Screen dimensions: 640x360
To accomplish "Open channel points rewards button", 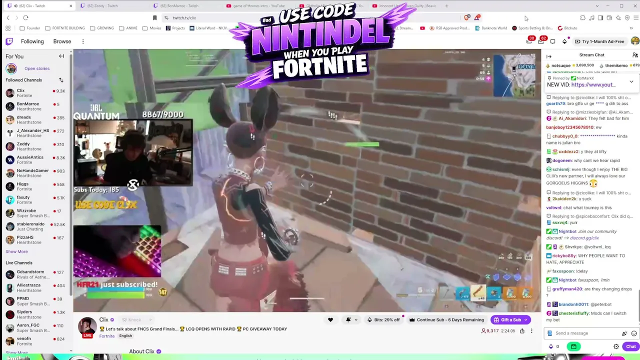I will [x=573, y=346].
